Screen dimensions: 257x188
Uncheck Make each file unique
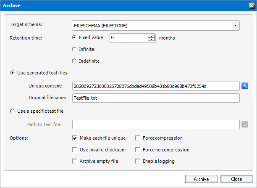[x=75, y=138]
